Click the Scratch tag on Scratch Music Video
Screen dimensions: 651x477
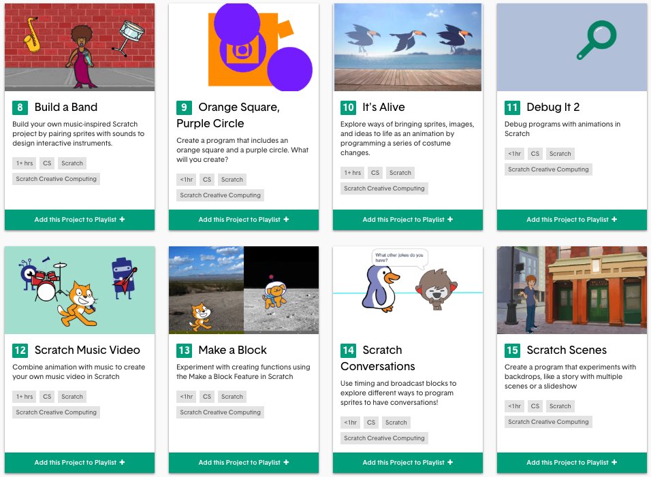[x=72, y=397]
